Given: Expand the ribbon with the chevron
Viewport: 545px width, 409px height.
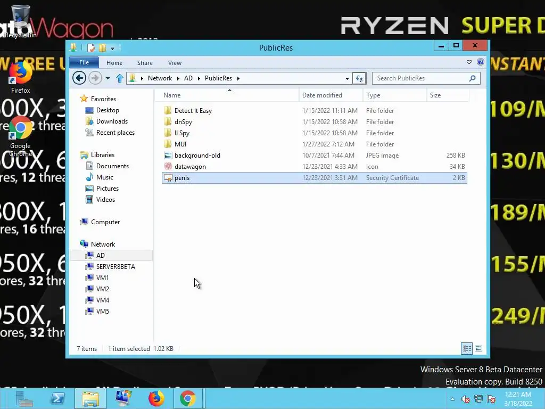Looking at the screenshot, I should [469, 62].
